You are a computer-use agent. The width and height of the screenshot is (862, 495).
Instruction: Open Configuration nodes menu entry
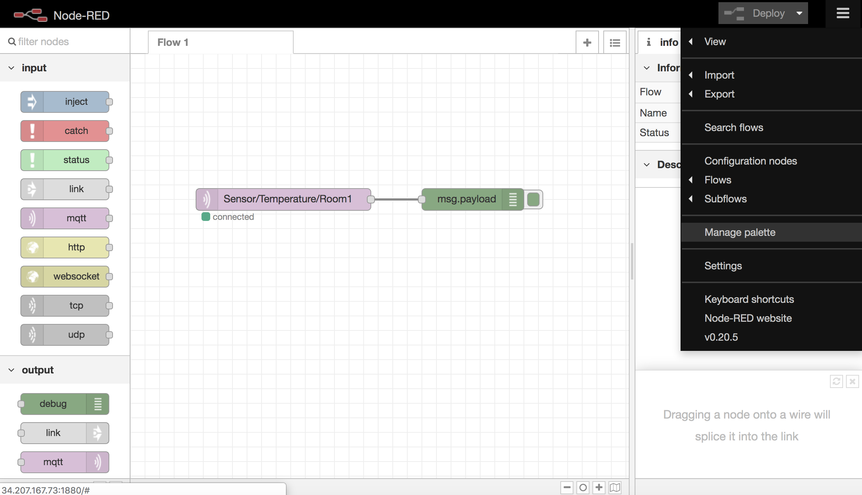[x=771, y=161]
